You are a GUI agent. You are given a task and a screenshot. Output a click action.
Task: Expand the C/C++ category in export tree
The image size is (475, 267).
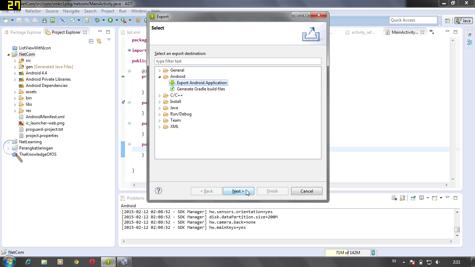160,95
